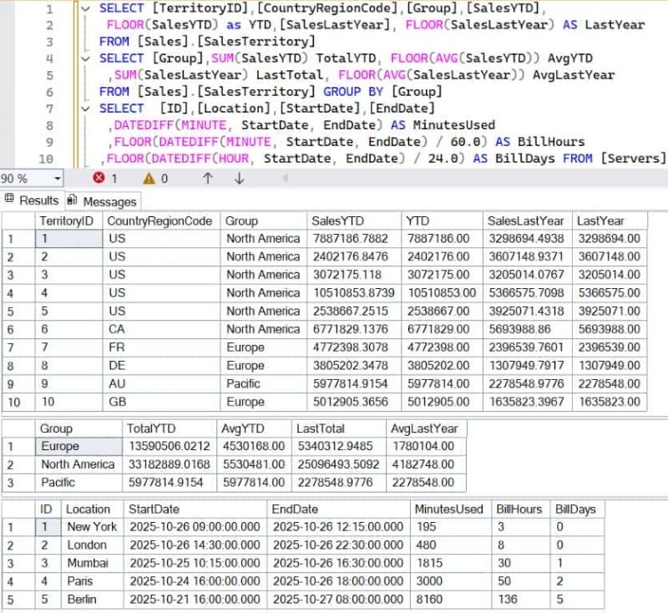This screenshot has width=668, height=613.
Task: Click the CountryRegionCode column header
Action: (161, 220)
